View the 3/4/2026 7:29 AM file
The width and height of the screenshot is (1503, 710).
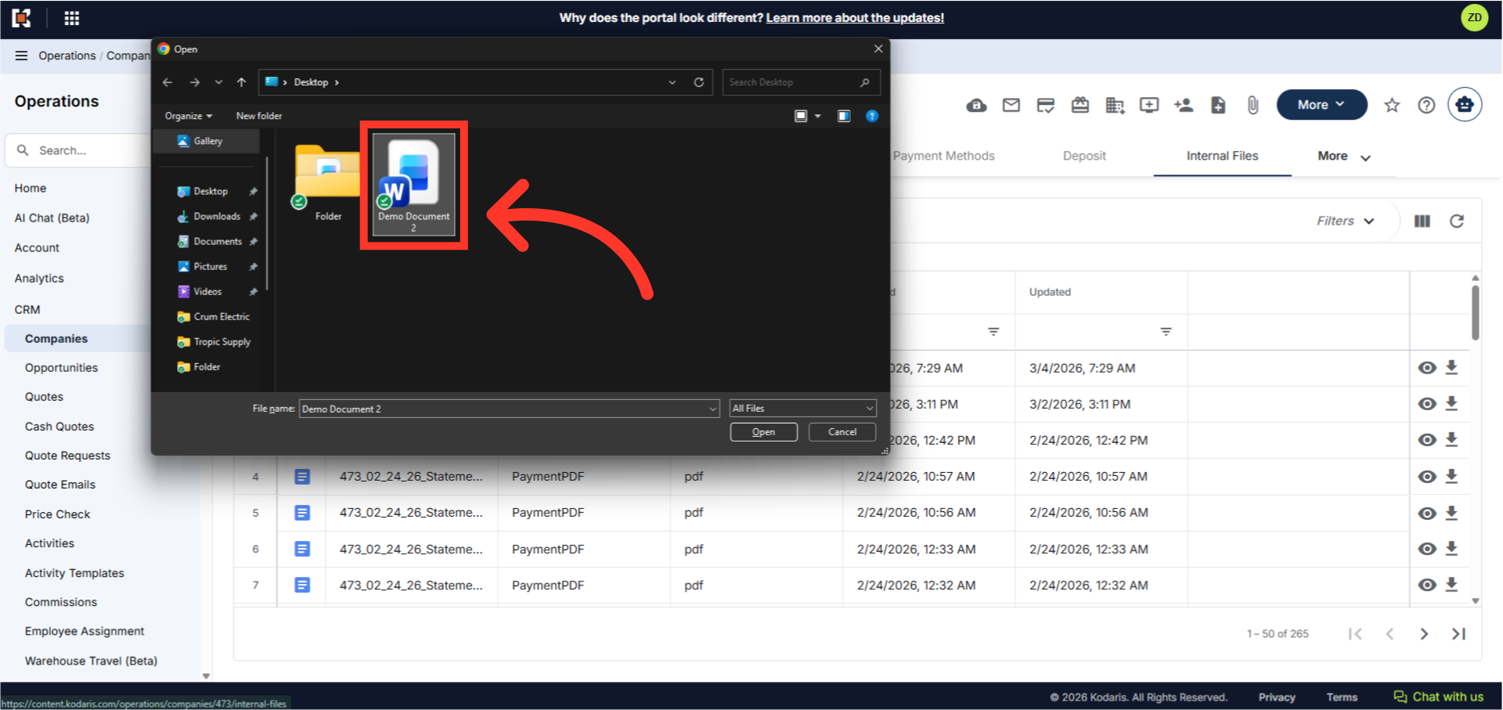[x=1427, y=368]
